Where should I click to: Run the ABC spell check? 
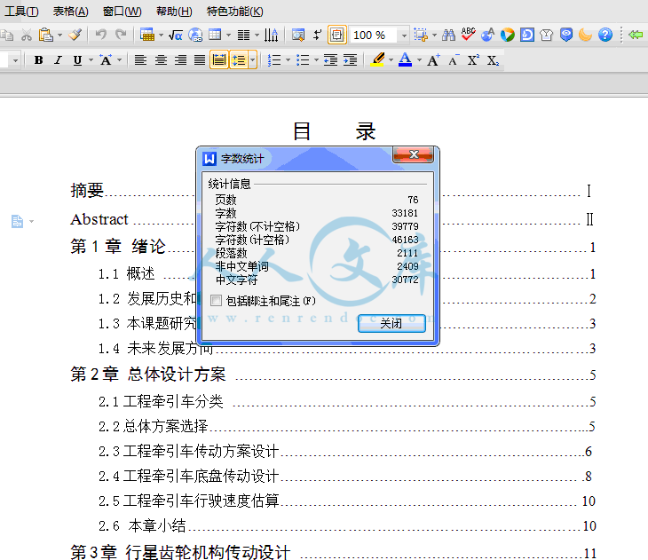[468, 35]
